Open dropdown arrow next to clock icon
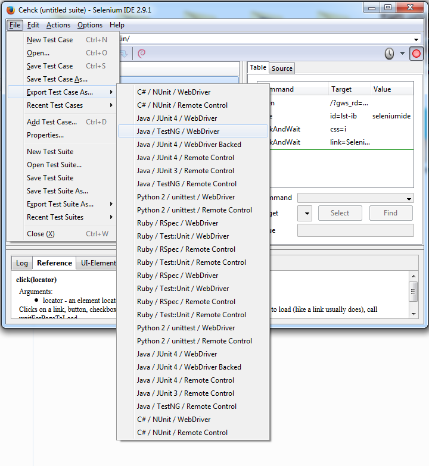This screenshot has height=466, width=429. (x=402, y=54)
